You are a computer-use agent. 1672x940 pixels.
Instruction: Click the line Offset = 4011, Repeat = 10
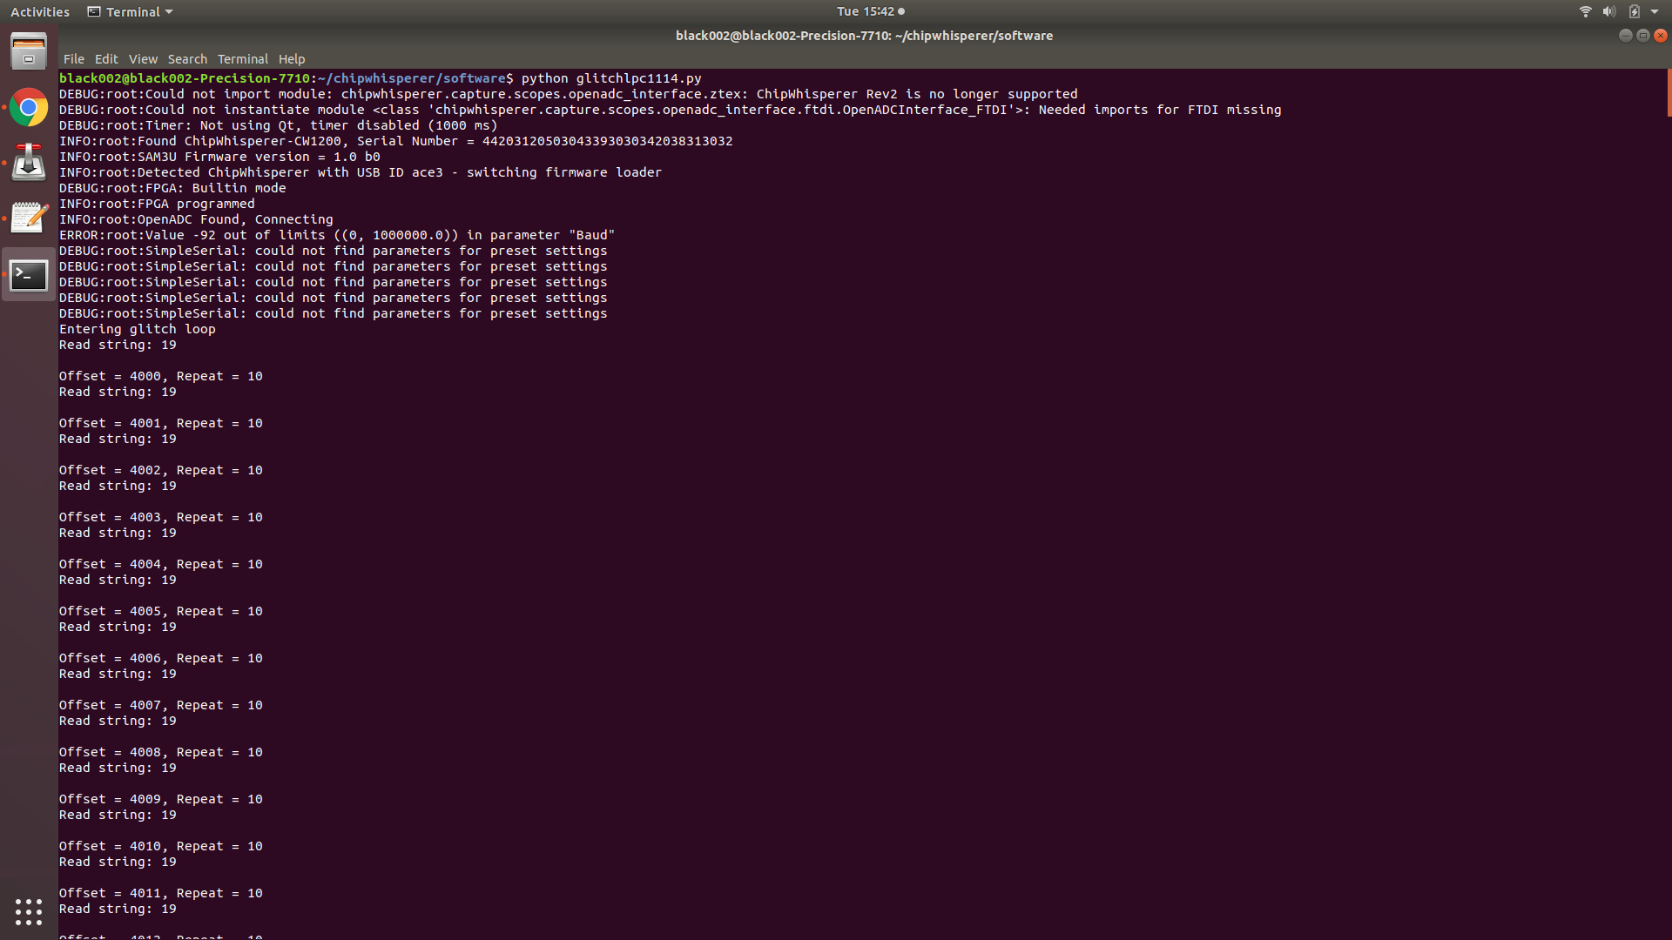161,893
